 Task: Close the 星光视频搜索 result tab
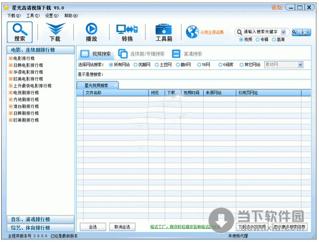coord(115,85)
